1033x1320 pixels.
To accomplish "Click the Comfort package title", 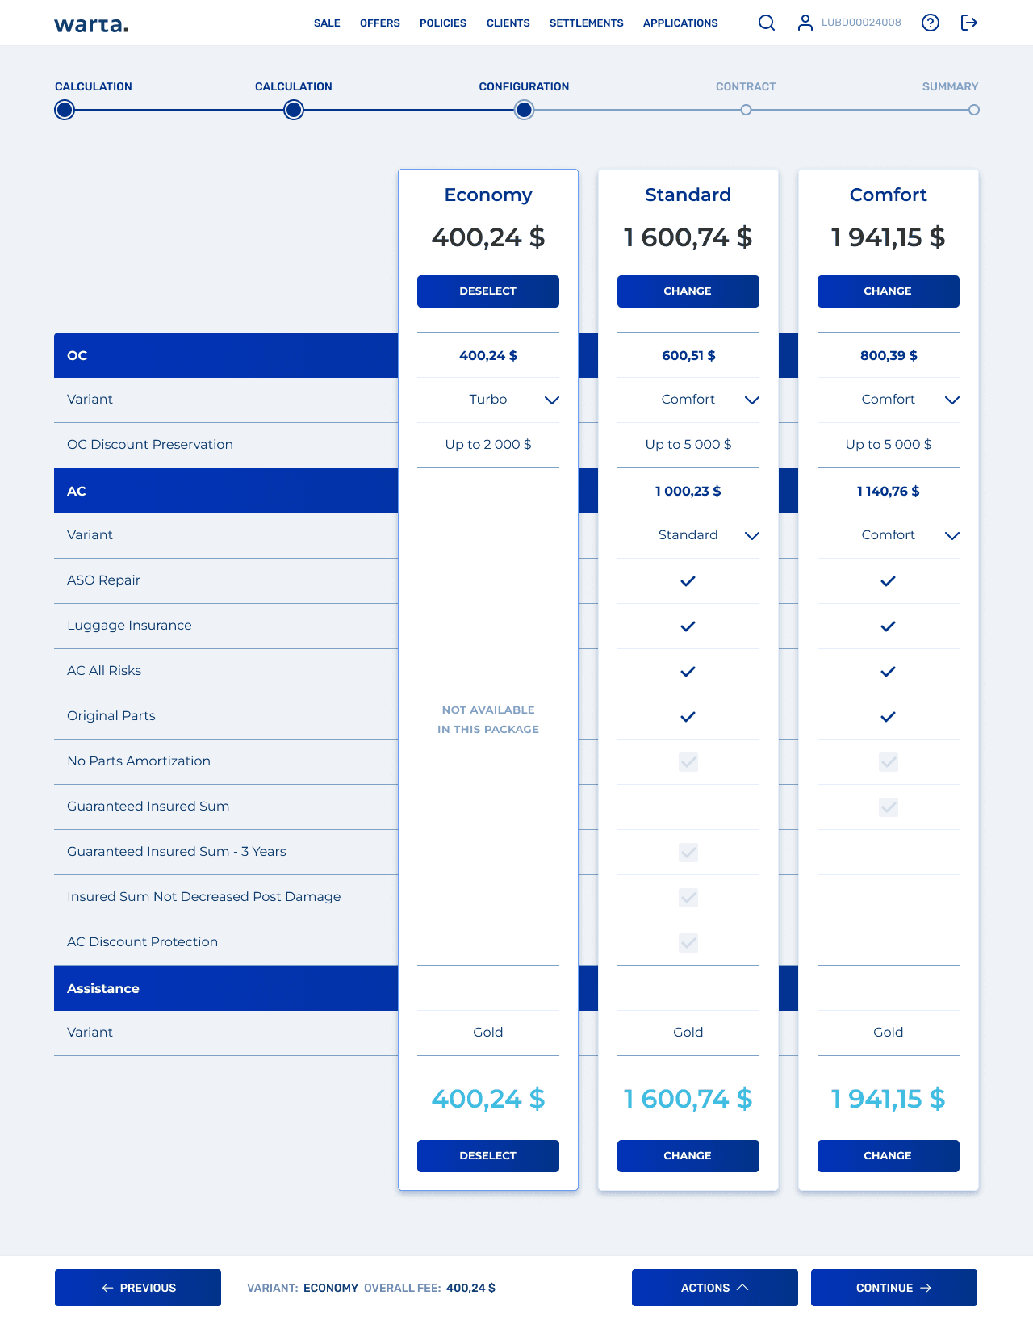I will 889,195.
